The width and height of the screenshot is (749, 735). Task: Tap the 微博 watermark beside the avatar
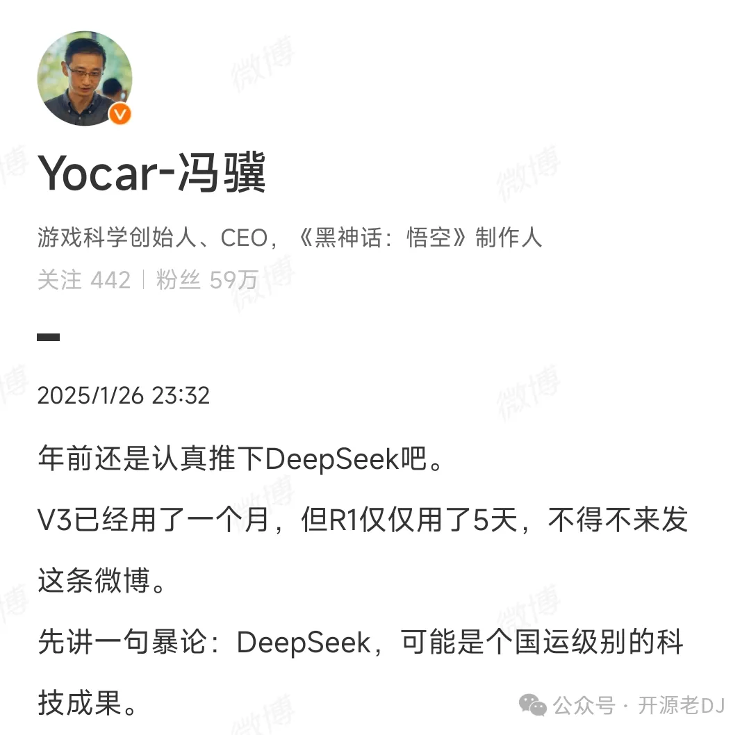tap(262, 63)
